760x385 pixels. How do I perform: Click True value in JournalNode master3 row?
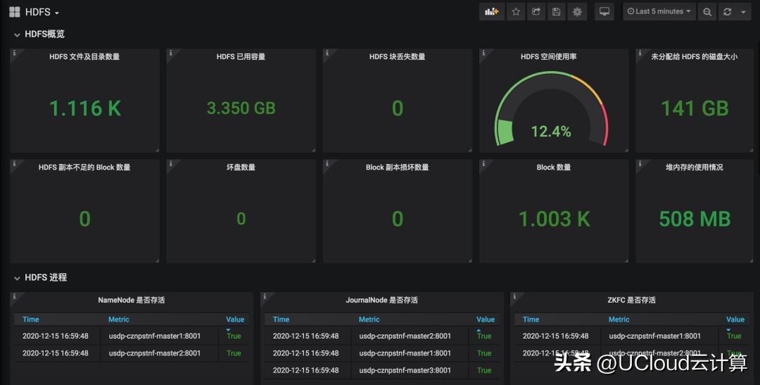pos(484,370)
